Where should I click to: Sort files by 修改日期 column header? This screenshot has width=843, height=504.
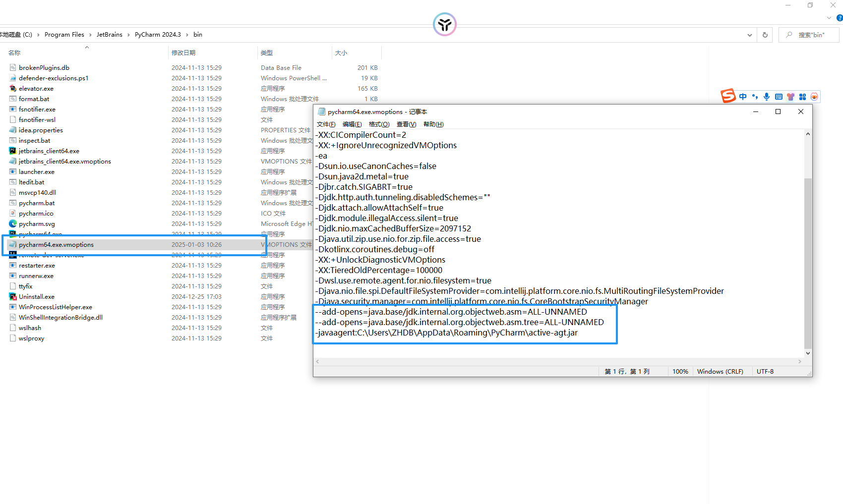(x=183, y=53)
